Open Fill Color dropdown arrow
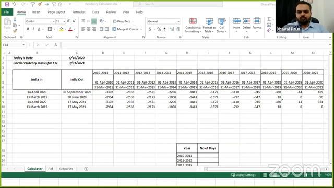The width and height of the screenshot is (334, 188). click(65, 29)
